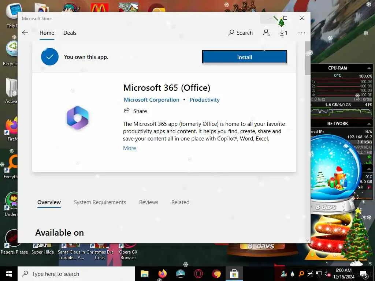This screenshot has width=375, height=281.
Task: Open the three-dot See more menu
Action: point(302,33)
